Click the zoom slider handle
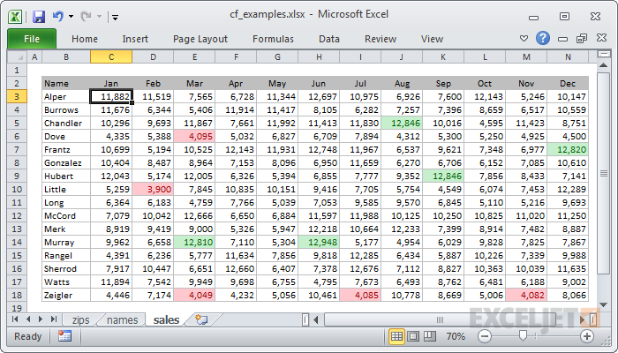Screen dimensions: 618x353 pyautogui.click(x=523, y=336)
